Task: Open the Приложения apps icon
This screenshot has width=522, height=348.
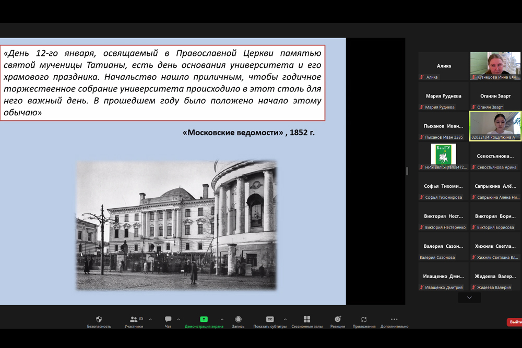Action: [x=364, y=319]
